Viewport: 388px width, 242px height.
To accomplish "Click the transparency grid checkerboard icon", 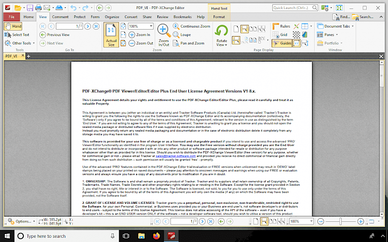I will (297, 35).
